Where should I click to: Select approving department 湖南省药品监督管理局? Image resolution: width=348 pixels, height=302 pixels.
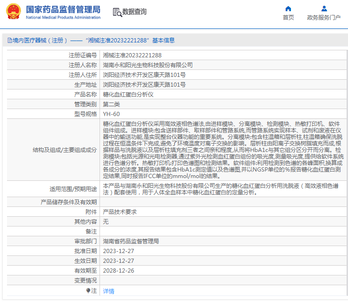(131, 241)
